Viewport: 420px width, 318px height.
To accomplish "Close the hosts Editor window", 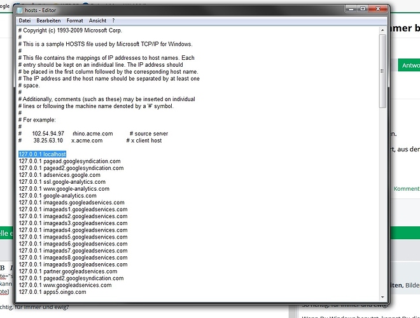I will pos(378,9).
